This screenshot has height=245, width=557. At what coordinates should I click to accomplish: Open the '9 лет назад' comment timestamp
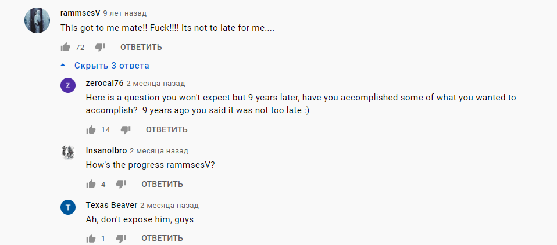tap(125, 13)
